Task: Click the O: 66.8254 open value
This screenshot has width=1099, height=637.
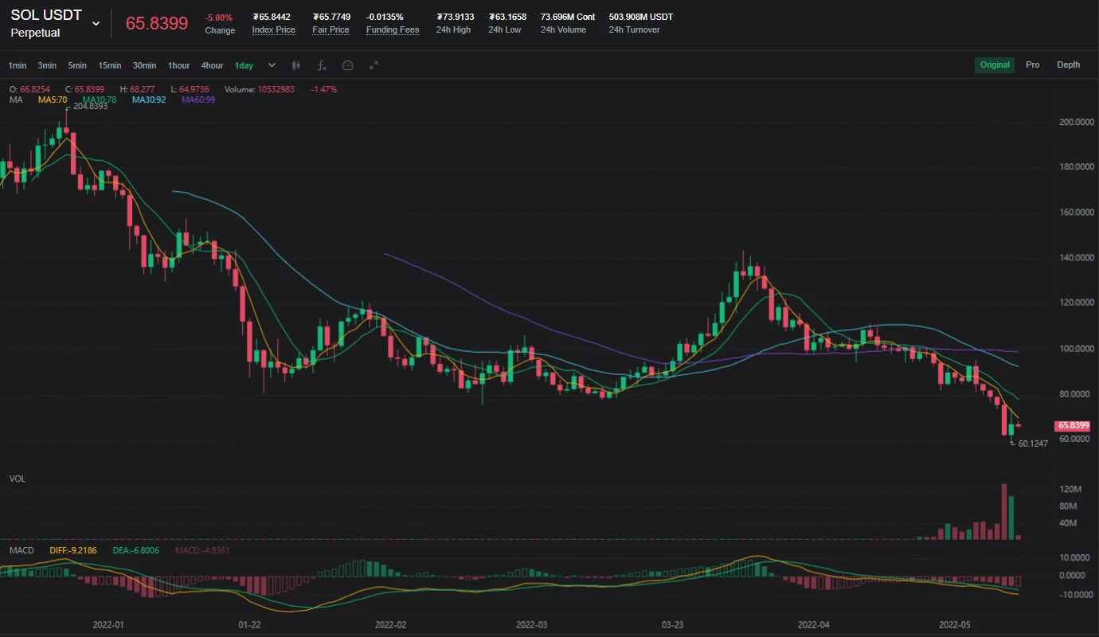Action: 29,89
